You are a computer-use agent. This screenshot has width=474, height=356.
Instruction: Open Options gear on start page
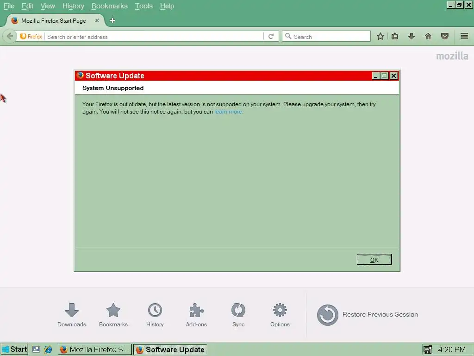[280, 315]
